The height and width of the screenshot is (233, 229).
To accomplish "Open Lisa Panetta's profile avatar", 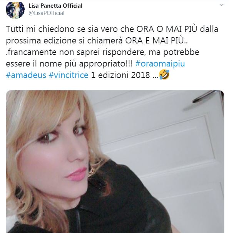I will point(15,10).
